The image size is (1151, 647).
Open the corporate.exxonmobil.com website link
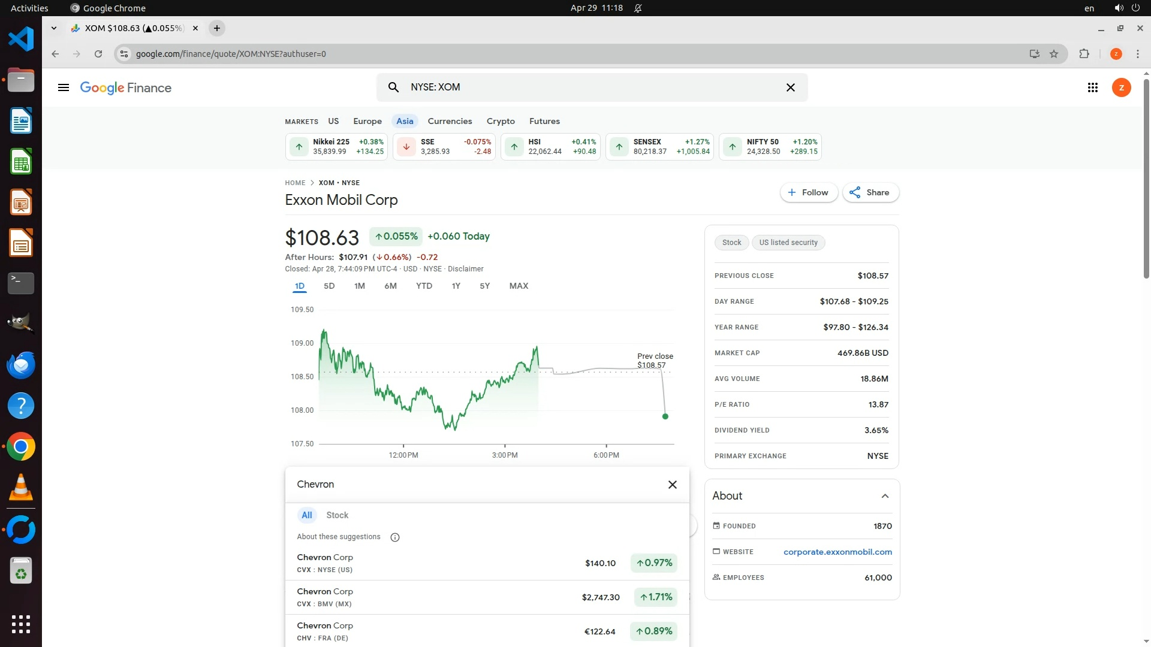[837, 552]
